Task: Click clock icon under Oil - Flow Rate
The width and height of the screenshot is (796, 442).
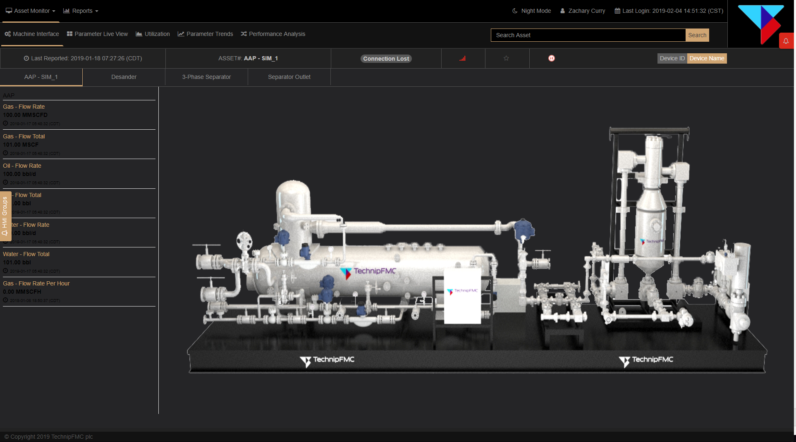Action: tap(5, 182)
